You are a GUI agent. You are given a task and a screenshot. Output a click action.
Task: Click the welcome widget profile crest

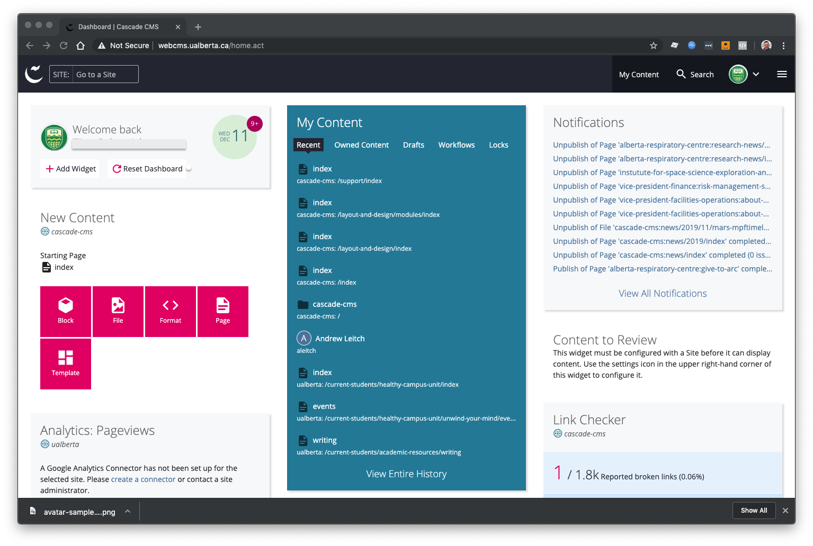click(54, 138)
